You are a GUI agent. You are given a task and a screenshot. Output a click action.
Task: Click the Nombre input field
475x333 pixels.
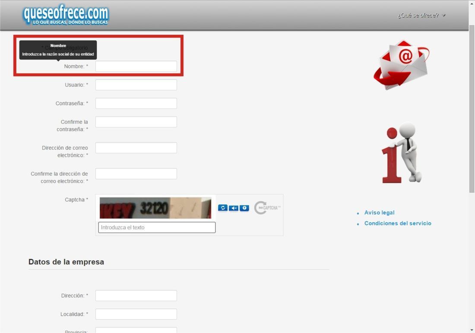coord(136,66)
